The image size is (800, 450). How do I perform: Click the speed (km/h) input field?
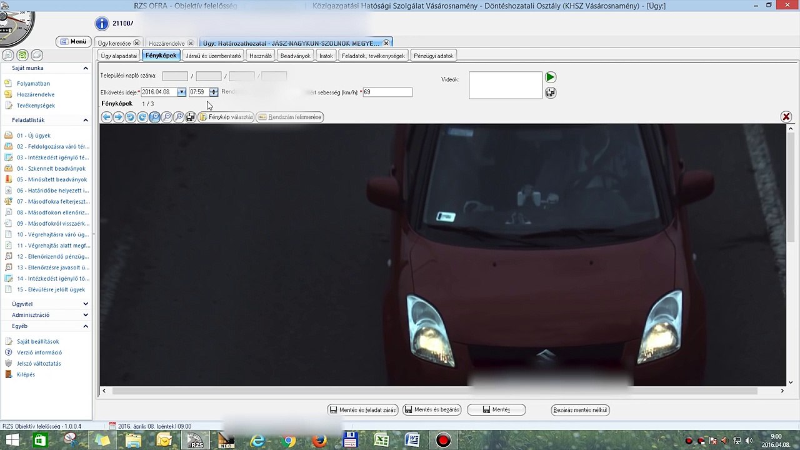pyautogui.click(x=387, y=92)
